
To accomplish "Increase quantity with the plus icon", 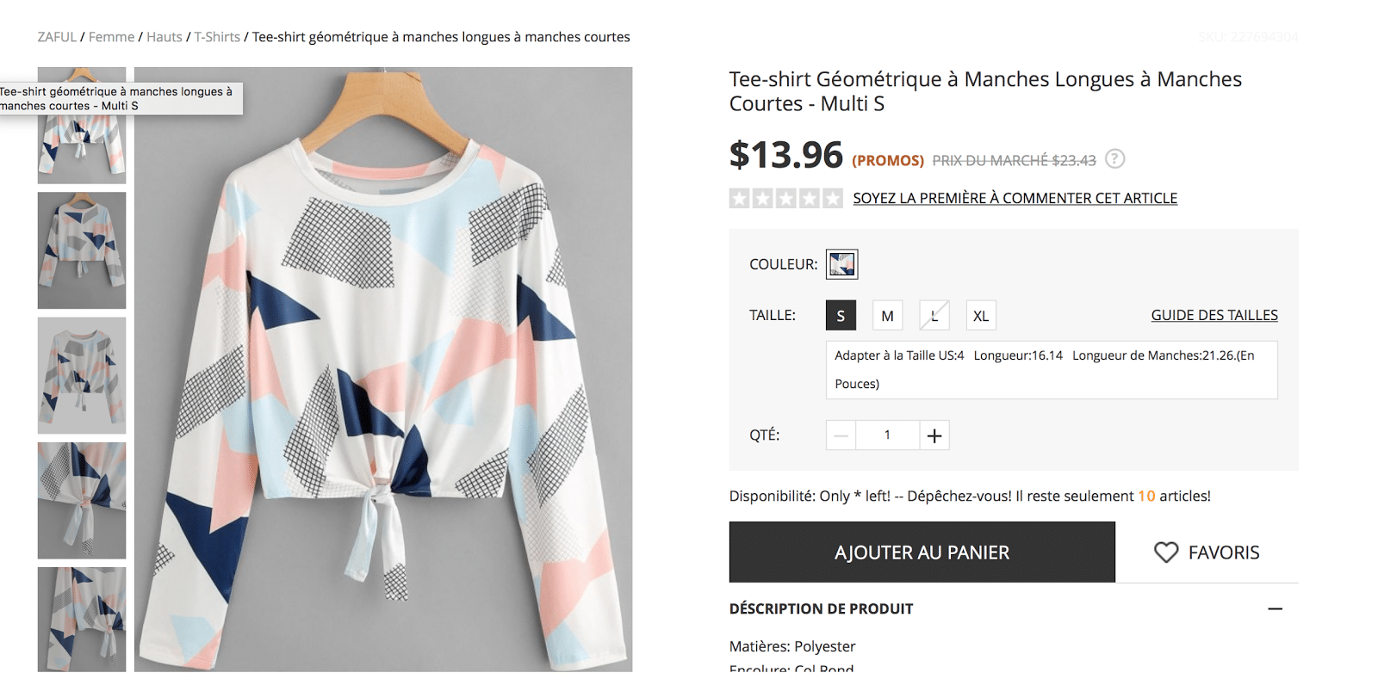I will 934,435.
